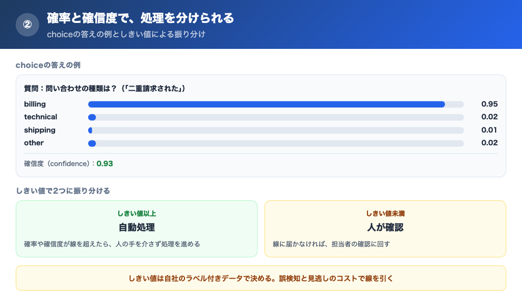Click the heading しきい値で2つに振り分ける
Image resolution: width=522 pixels, height=301 pixels.
point(63,191)
